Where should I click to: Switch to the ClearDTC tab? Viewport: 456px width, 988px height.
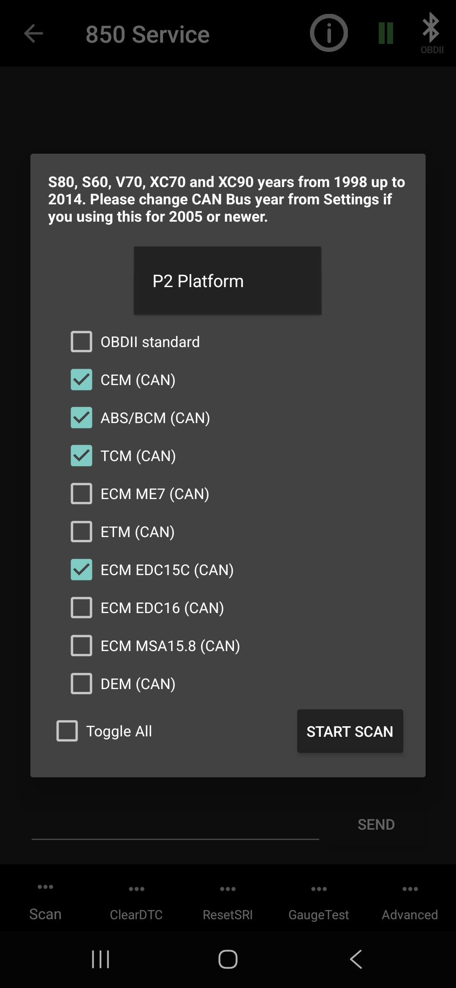tap(136, 904)
